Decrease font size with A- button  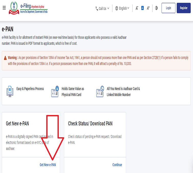coord(137,8)
